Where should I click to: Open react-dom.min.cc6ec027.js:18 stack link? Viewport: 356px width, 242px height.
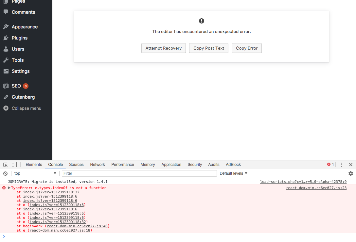60,231
